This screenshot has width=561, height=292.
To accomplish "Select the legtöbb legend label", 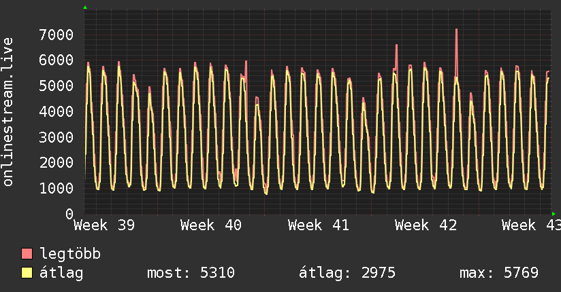I will point(70,254).
